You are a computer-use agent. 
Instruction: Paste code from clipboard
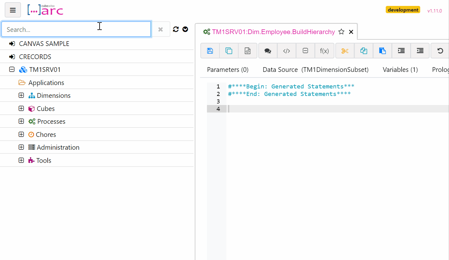click(382, 51)
